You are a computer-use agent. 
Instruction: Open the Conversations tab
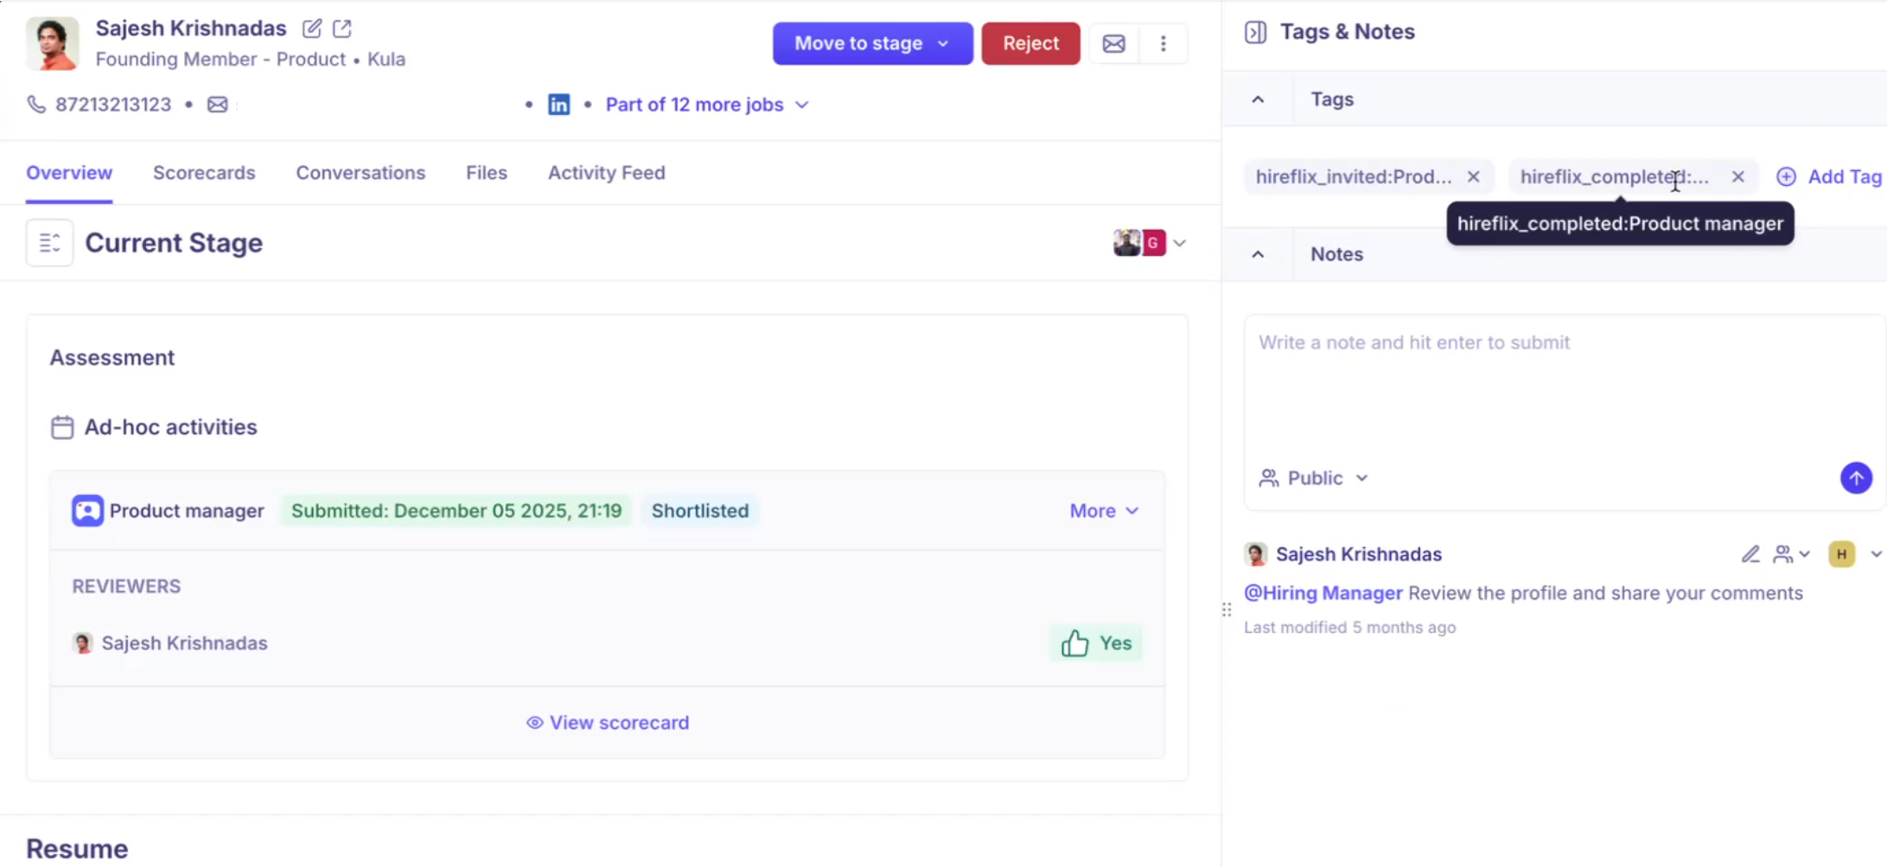(x=360, y=173)
